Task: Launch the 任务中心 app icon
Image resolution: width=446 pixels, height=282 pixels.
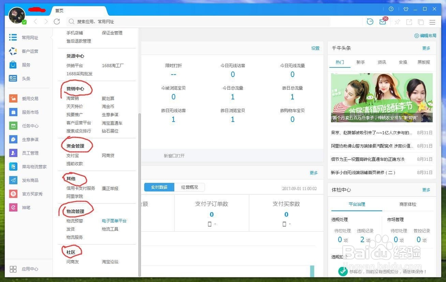Action: tap(13, 126)
